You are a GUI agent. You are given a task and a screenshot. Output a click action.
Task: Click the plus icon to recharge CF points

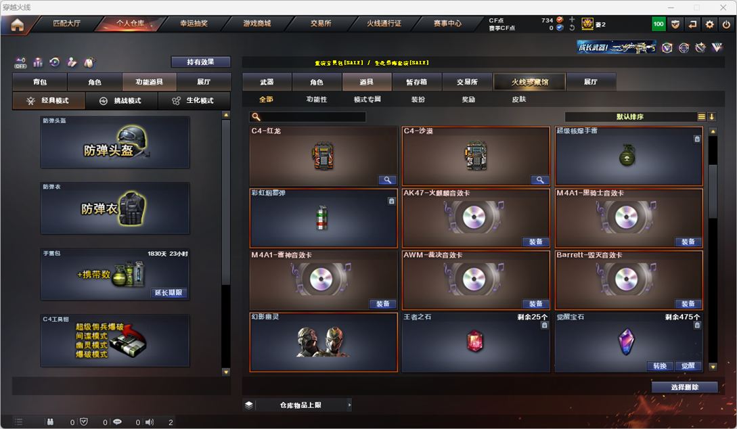click(x=572, y=19)
